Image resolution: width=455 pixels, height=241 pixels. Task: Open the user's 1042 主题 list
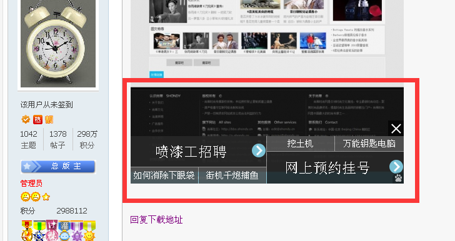coord(29,139)
